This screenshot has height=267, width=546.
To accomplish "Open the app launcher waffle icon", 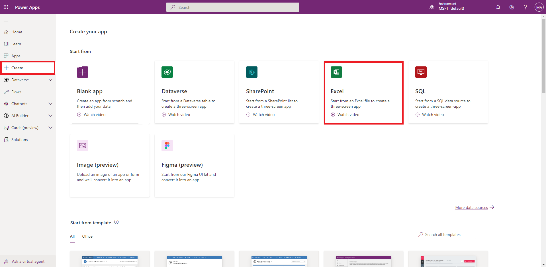I will tap(6, 7).
